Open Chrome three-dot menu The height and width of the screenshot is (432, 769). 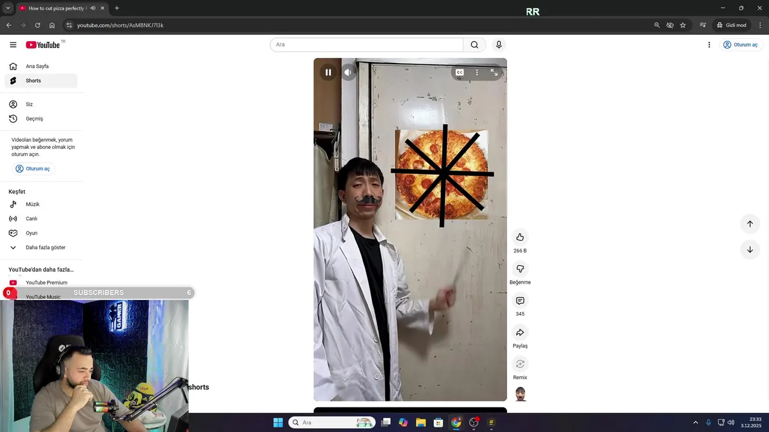760,25
